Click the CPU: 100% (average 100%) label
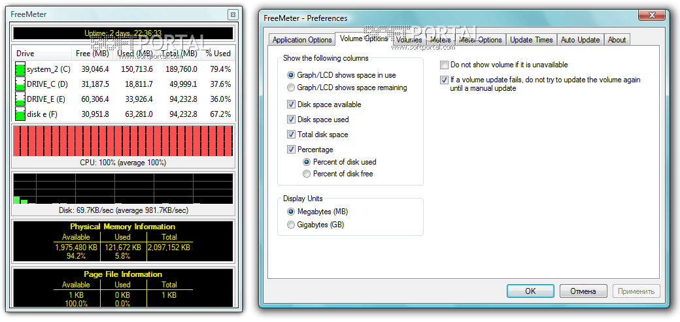The height and width of the screenshot is (322, 680). (123, 163)
